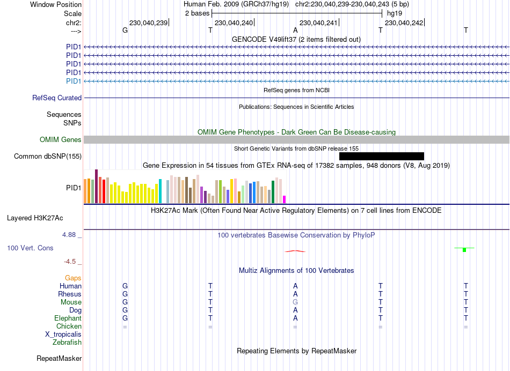Click the X_tropicalis species label
Image resolution: width=510 pixels, height=371 pixels.
(63, 335)
